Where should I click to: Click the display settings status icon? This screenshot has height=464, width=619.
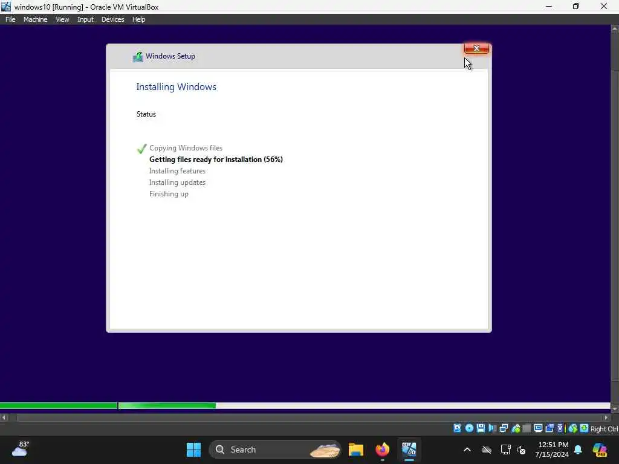pos(538,428)
